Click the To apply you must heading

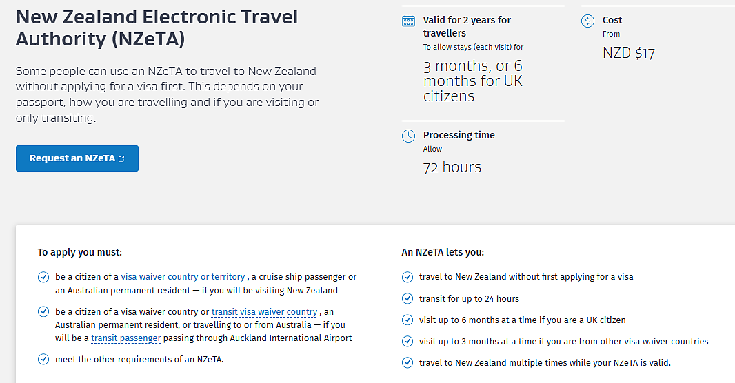80,252
